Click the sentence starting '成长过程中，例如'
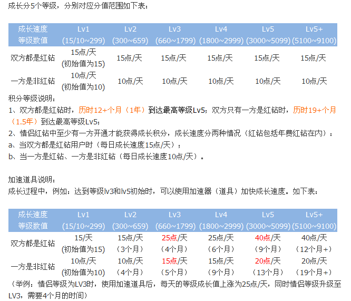351x301 pixels. coord(163,191)
